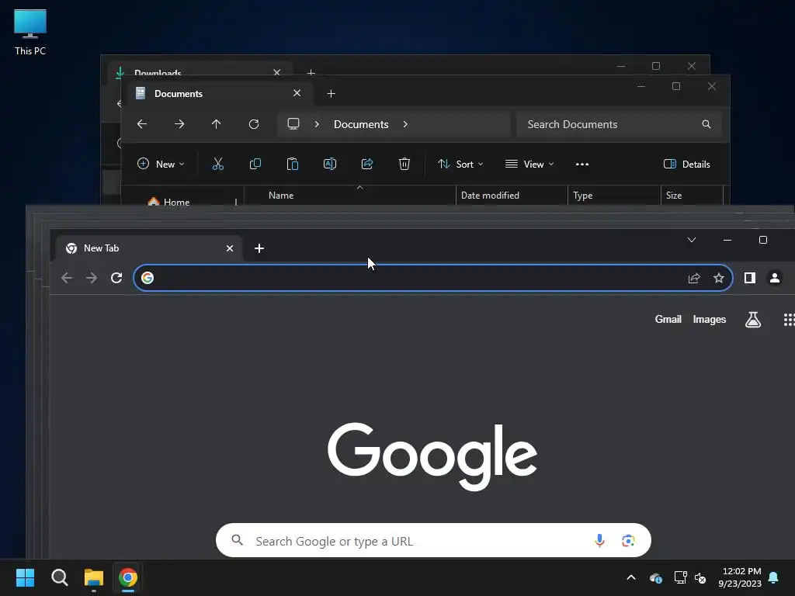Go back in Documents Explorer window
This screenshot has width=795, height=596.
click(x=142, y=124)
